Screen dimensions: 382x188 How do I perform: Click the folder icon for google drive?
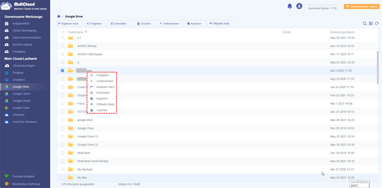(71, 120)
